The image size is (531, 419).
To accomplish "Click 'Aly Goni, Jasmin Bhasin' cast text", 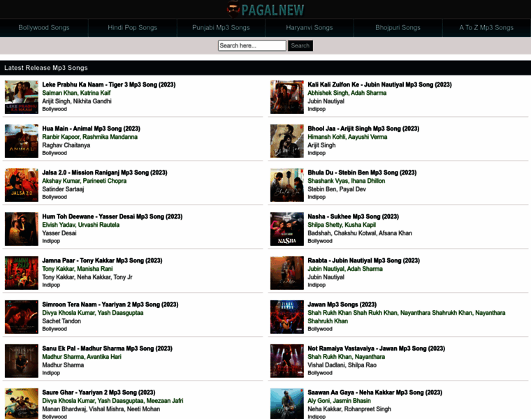I will (x=339, y=401).
